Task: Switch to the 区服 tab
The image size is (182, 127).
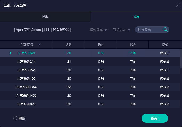Action: pyautogui.click(x=45, y=16)
